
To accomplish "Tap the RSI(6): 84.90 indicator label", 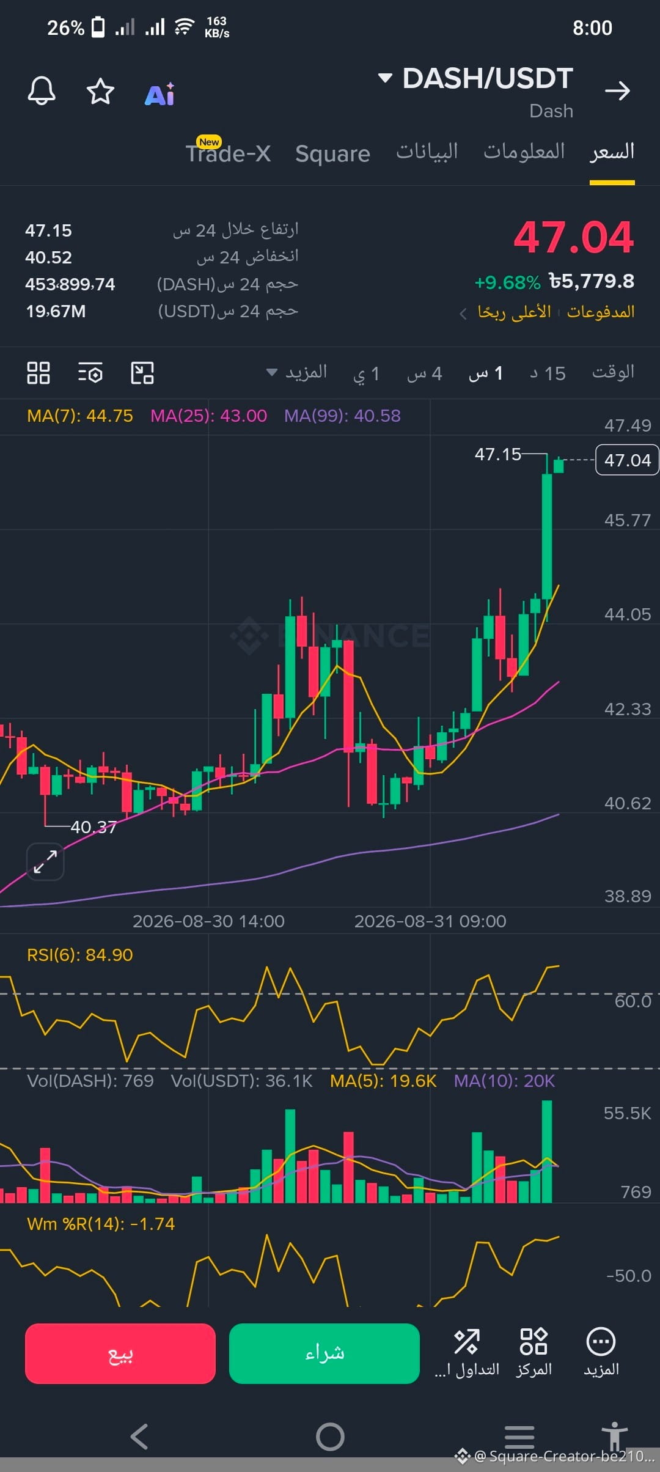I will click(x=80, y=955).
